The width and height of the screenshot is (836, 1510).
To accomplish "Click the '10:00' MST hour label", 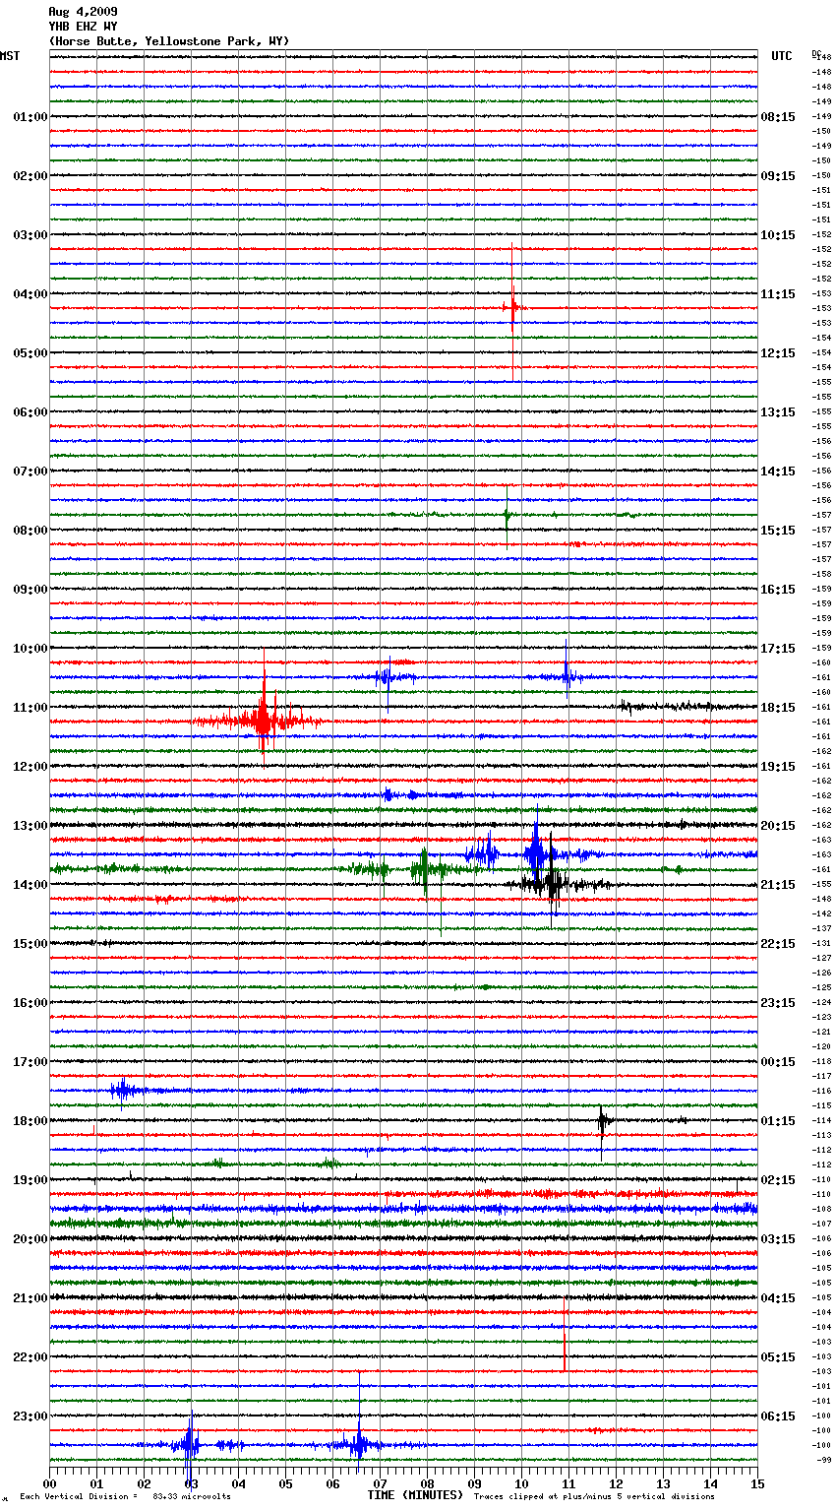I will (x=30, y=649).
